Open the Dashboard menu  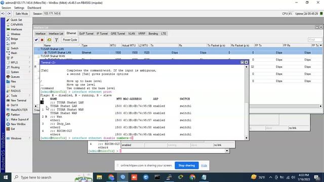34,8
